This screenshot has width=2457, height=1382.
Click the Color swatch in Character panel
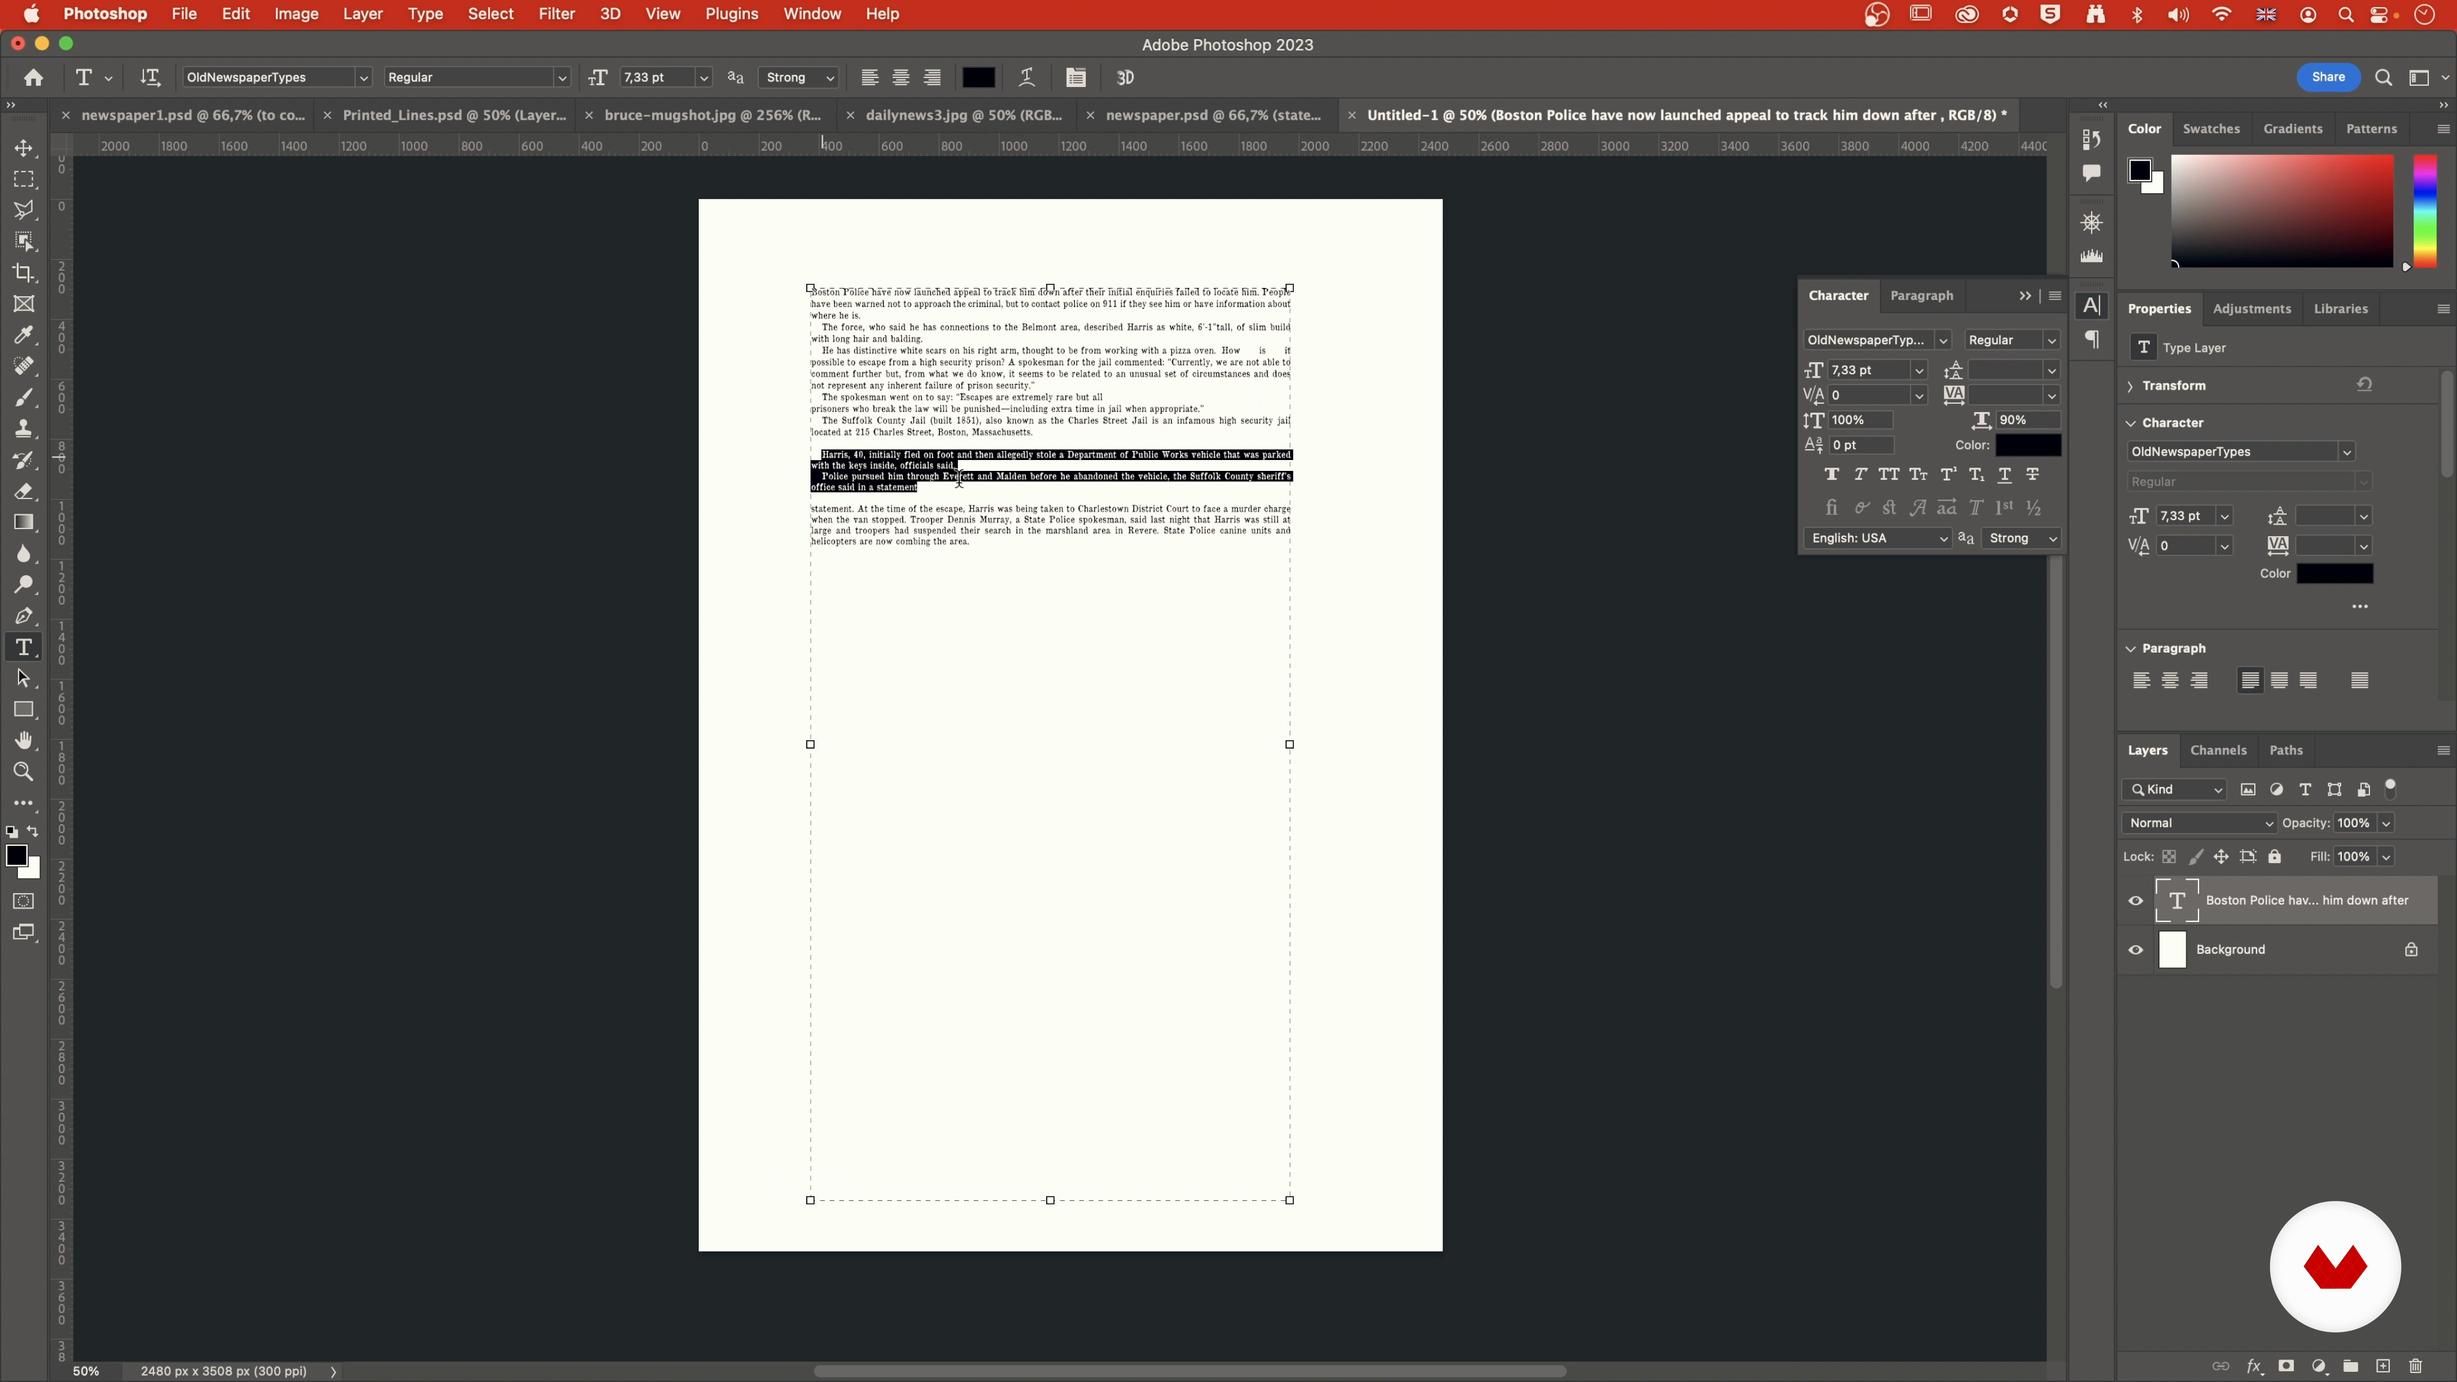[2028, 445]
